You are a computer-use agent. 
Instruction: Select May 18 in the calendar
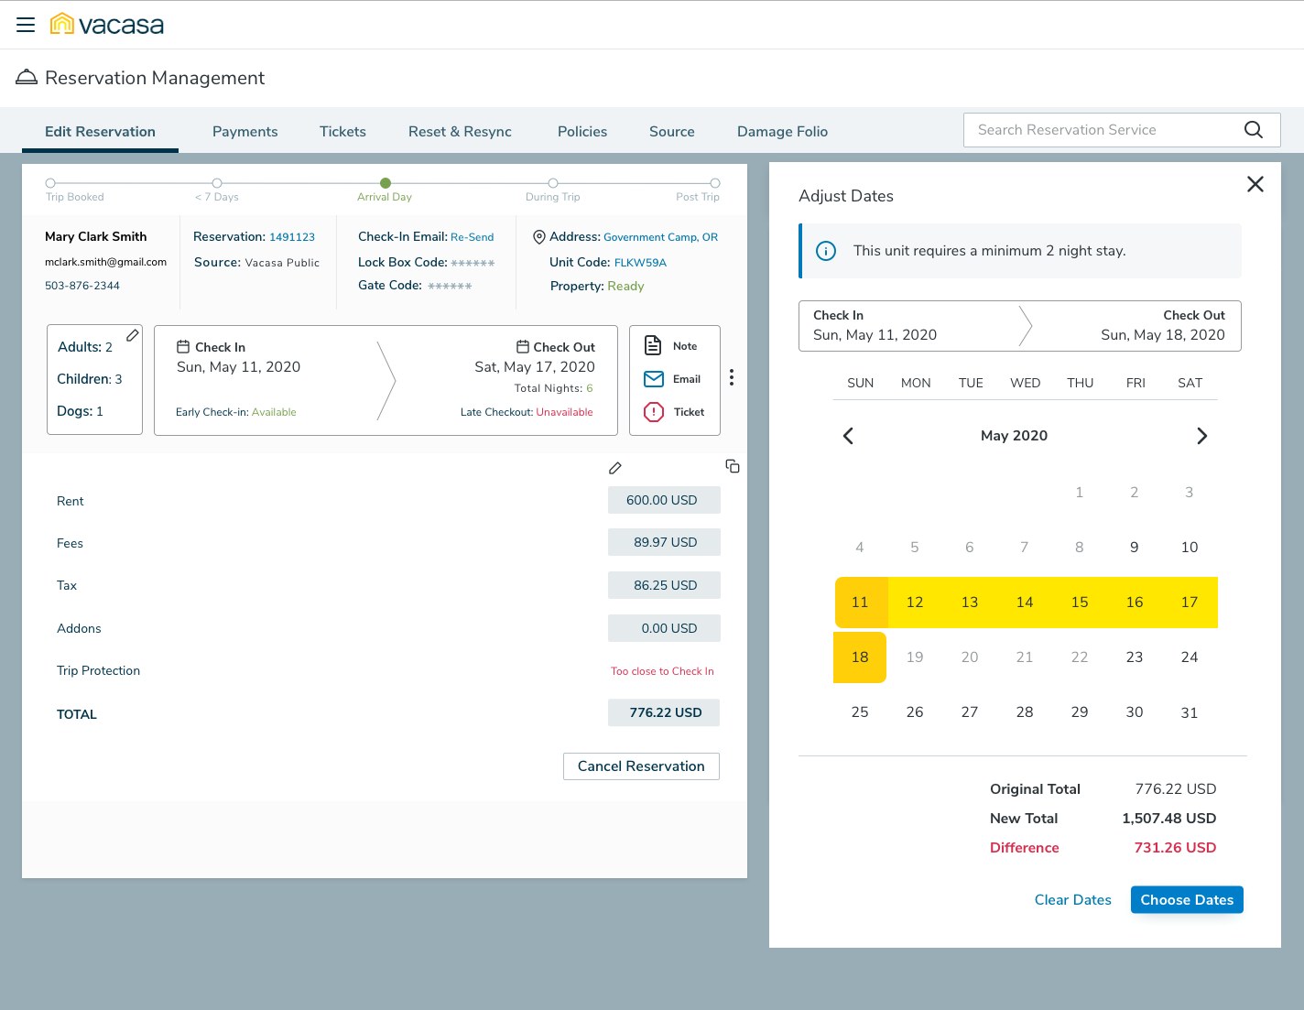[x=860, y=657]
